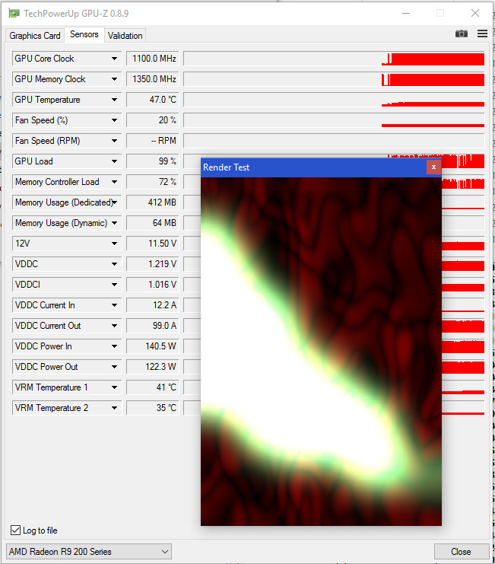Viewport: 495px width, 564px height.
Task: Click the 20 % fan speed value
Action: [153, 119]
